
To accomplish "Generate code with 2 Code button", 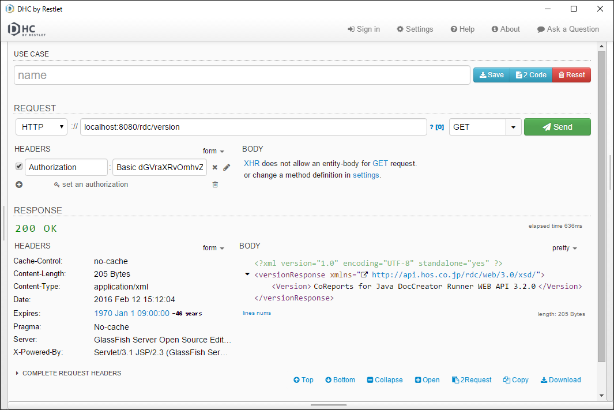I will click(531, 75).
